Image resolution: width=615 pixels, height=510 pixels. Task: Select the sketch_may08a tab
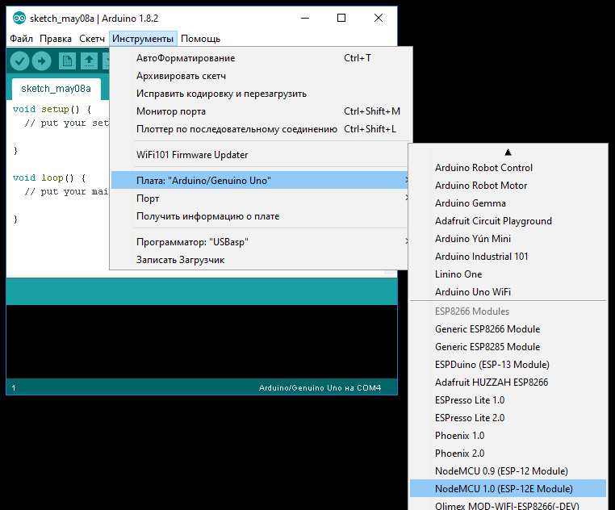pos(56,89)
